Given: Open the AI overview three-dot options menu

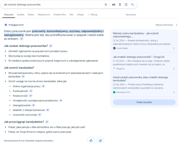Looking at the screenshot, I should pos(177,25).
